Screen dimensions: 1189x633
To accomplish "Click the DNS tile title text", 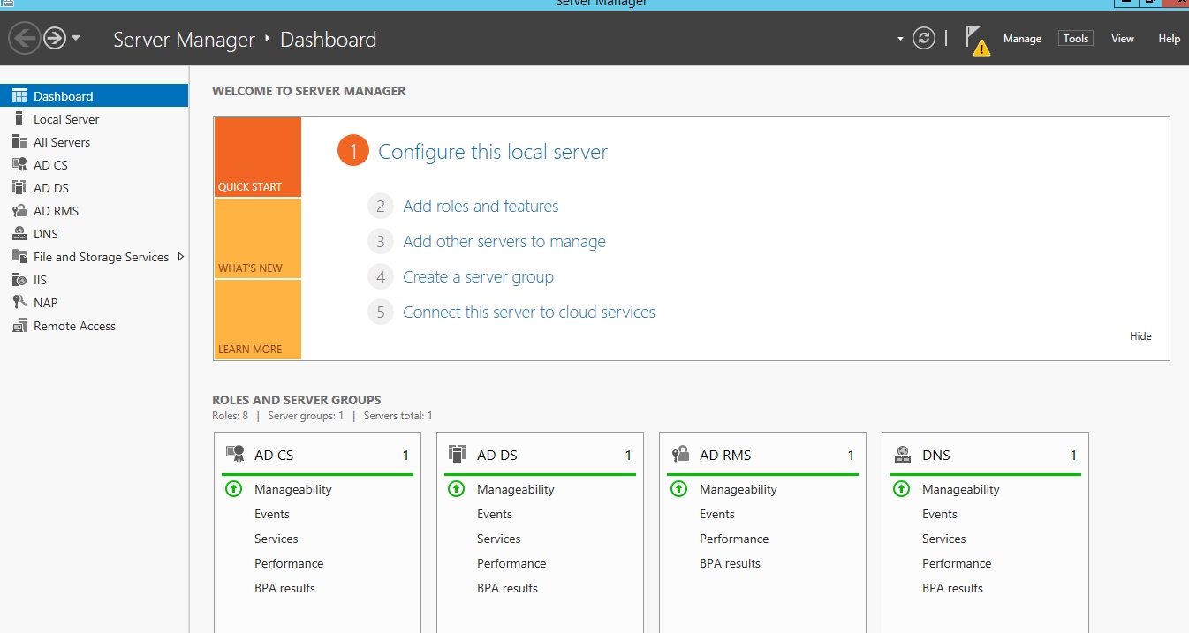I will [x=936, y=456].
